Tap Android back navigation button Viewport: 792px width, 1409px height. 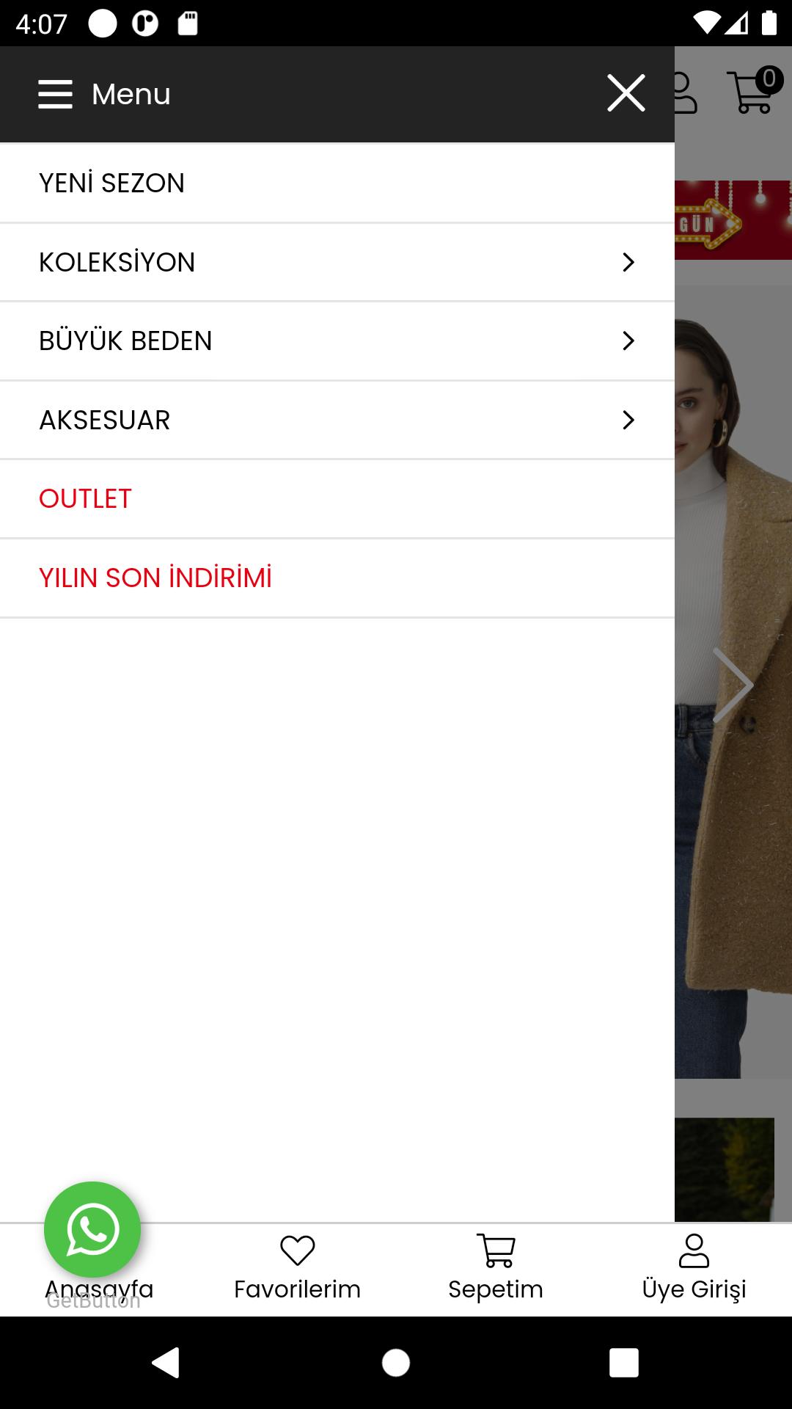click(166, 1363)
